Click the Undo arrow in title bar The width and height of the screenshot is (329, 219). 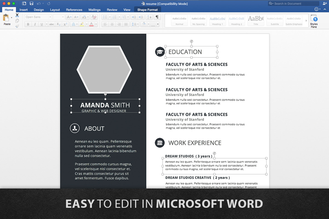39,4
